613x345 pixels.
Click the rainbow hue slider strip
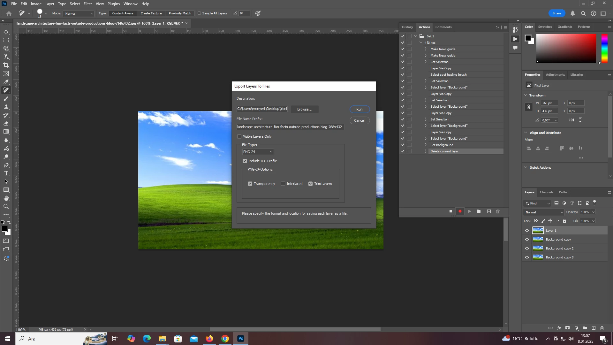604,48
